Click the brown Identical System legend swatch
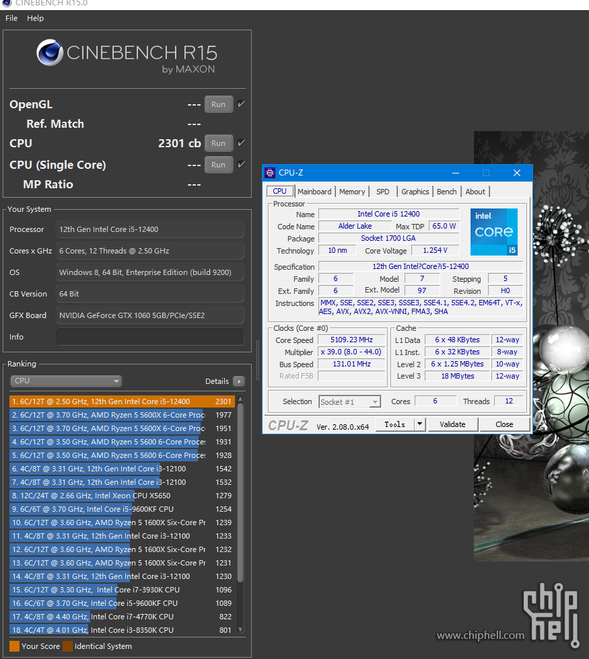 pos(68,646)
